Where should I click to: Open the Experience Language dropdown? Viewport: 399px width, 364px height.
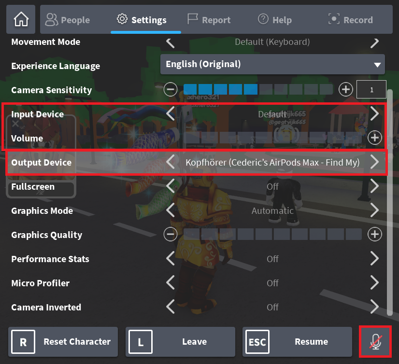272,64
